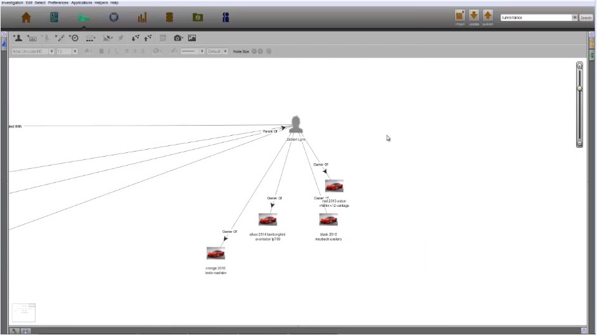Open the font color A dropdown
Image resolution: width=597 pixels, height=335 pixels.
coord(88,51)
